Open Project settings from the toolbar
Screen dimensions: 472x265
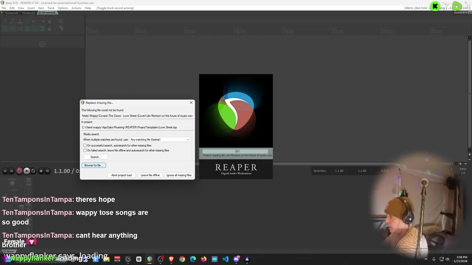(x=27, y=21)
